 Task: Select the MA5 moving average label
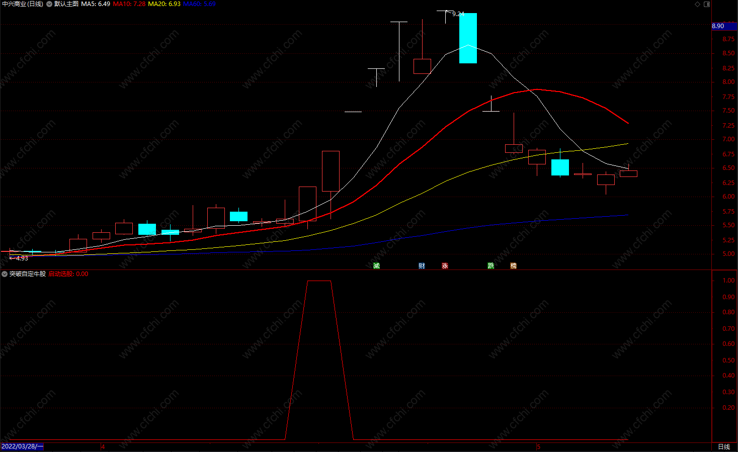click(96, 4)
